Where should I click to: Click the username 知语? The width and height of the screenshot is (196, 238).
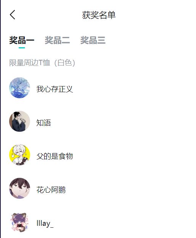(x=44, y=123)
